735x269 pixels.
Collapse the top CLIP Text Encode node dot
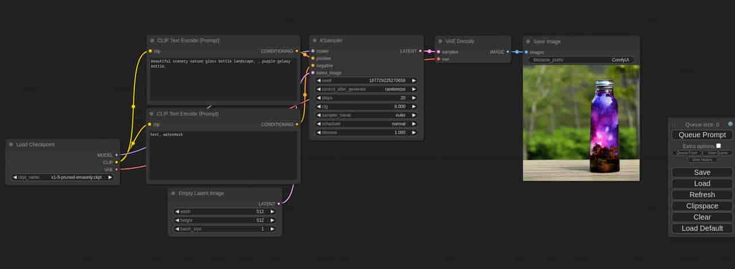[152, 40]
